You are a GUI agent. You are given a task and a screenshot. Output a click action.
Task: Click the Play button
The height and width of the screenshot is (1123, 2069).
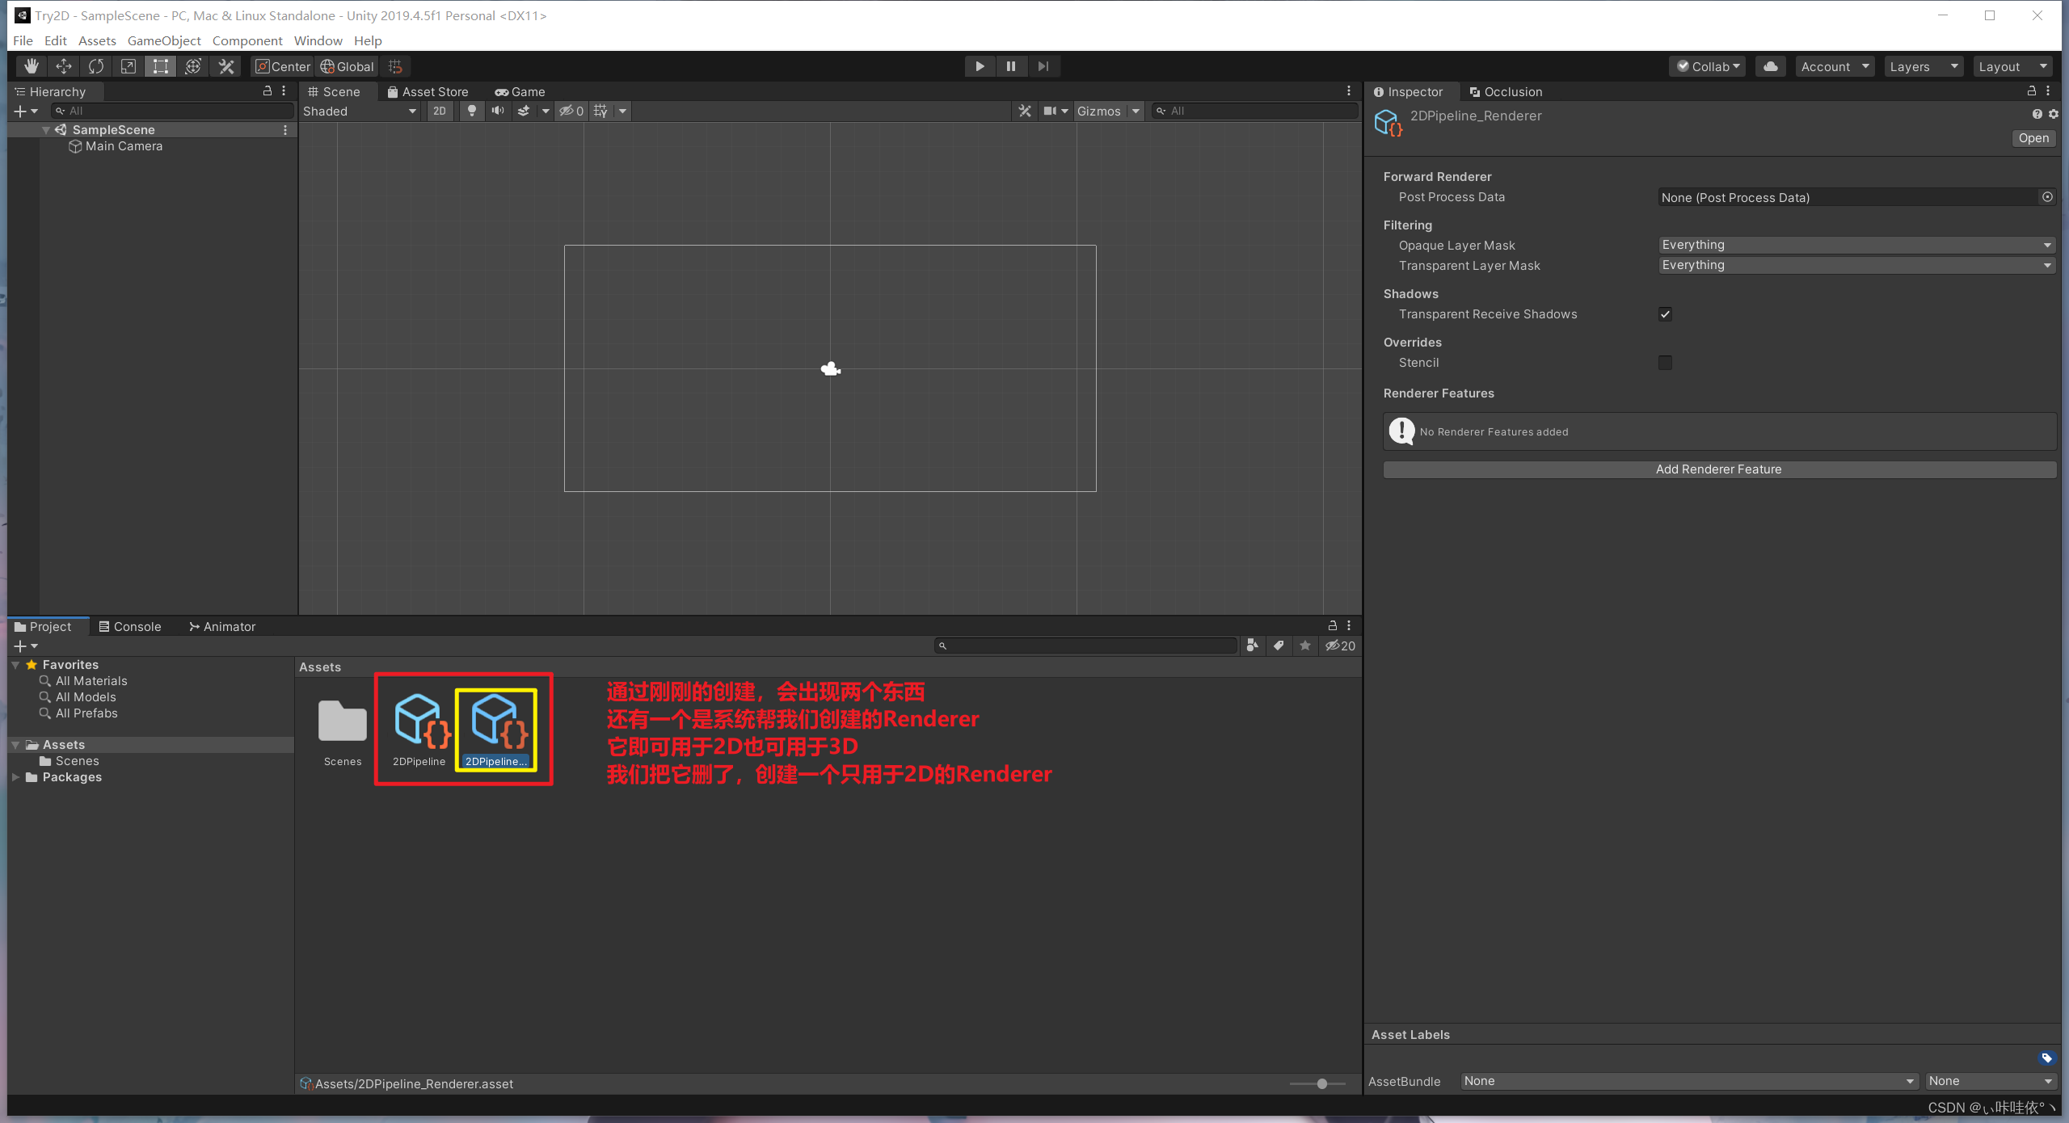(x=980, y=66)
